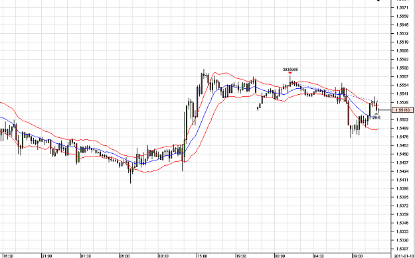Click the 19:30 time axis label
Viewport: 415px width, 258px height.
click(x=241, y=256)
